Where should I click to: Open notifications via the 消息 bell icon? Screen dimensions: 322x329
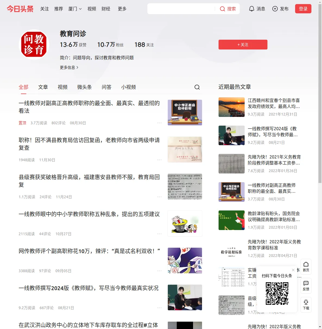(252, 9)
